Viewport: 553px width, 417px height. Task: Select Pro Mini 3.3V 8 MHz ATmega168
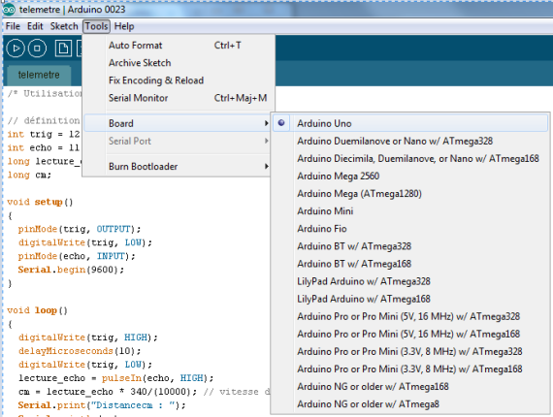point(410,369)
